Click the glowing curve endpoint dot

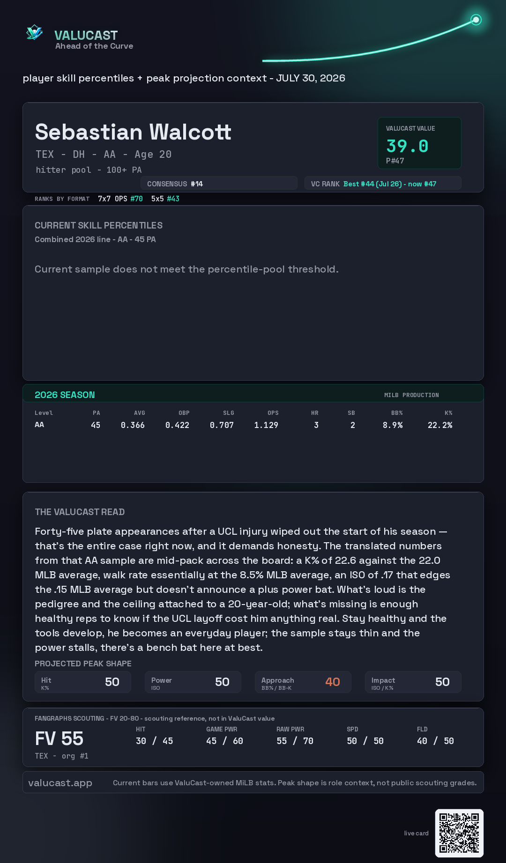pos(476,20)
